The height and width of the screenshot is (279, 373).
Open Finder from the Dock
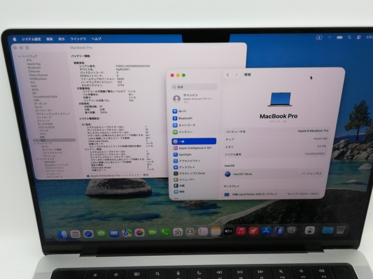(x=62, y=234)
